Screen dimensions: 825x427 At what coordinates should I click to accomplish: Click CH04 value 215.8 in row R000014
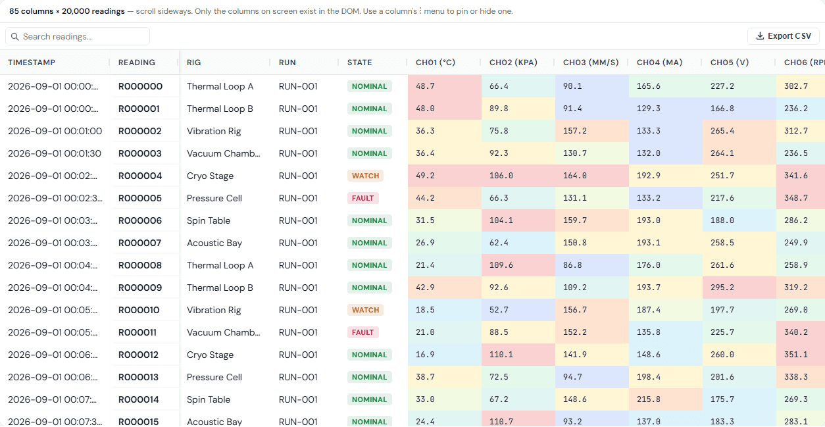click(x=666, y=399)
